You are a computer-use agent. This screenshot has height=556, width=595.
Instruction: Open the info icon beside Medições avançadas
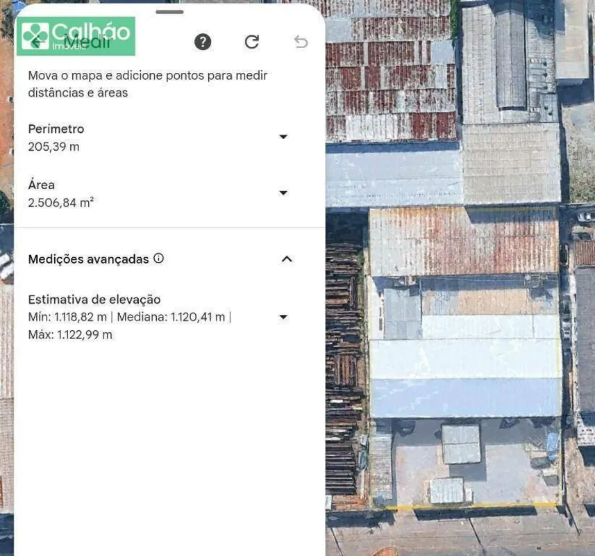pos(158,259)
